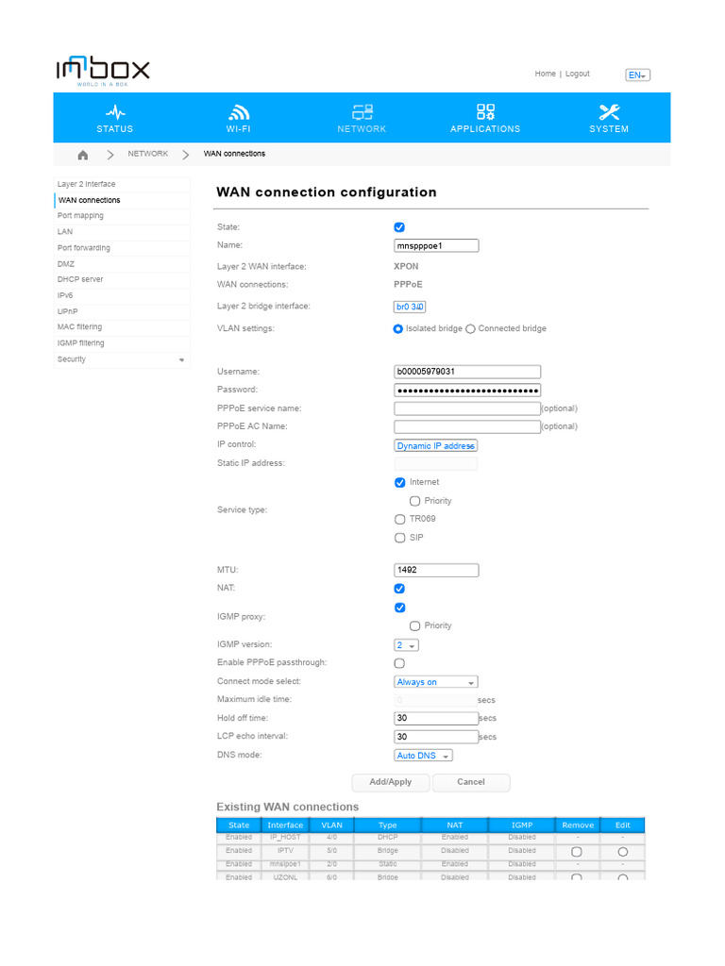725x966 pixels.
Task: Click the Logout link
Action: coord(578,74)
